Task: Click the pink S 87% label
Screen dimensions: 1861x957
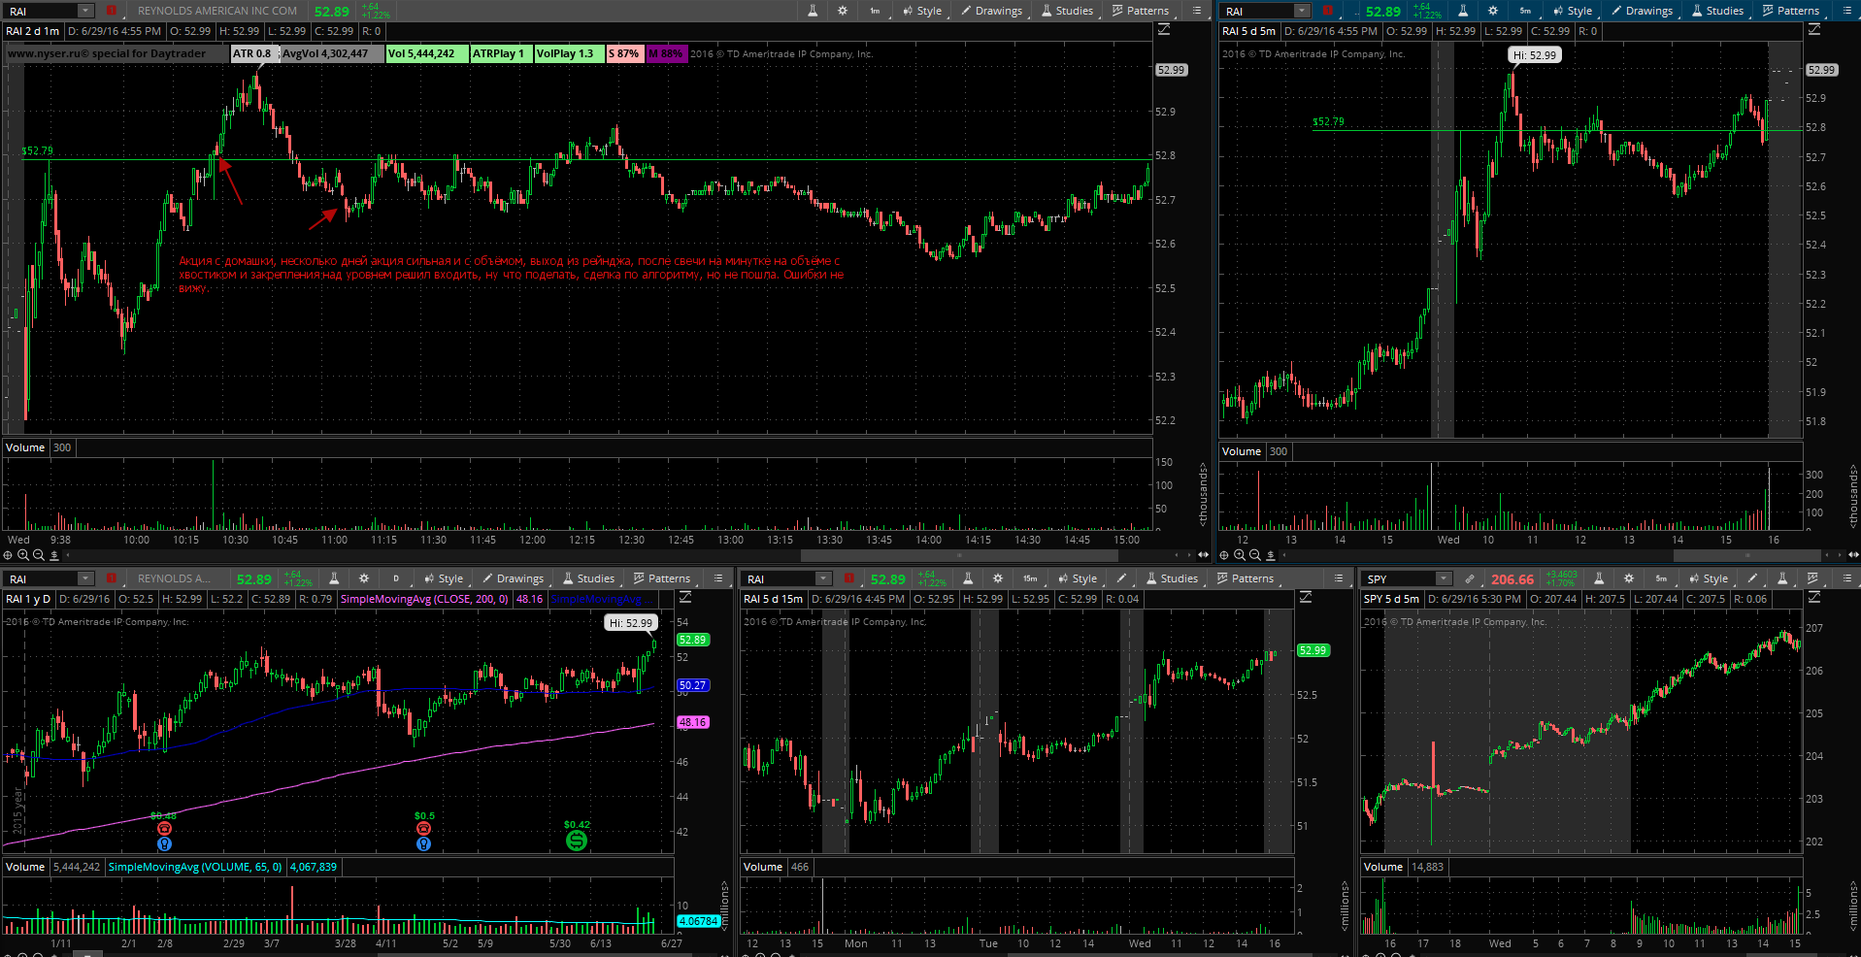Action: point(624,53)
